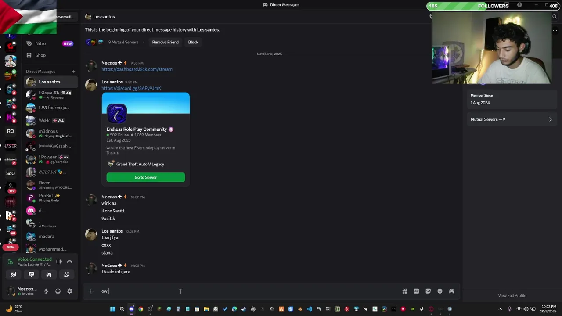Open the search icon in DM header

[x=555, y=17]
